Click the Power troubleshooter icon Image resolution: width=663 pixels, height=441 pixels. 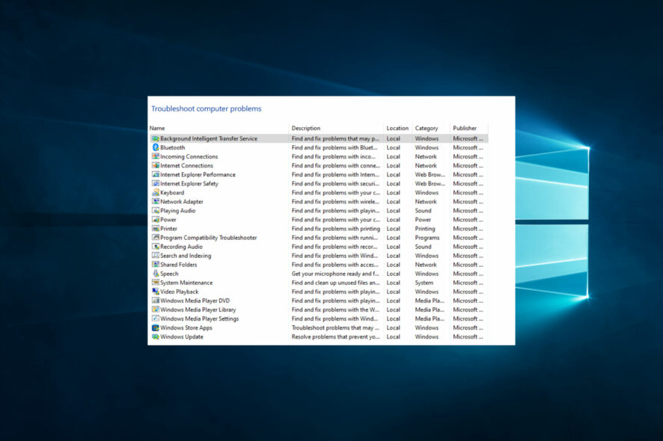click(156, 220)
